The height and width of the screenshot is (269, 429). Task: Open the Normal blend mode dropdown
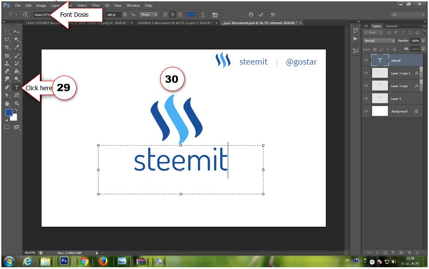coord(379,41)
